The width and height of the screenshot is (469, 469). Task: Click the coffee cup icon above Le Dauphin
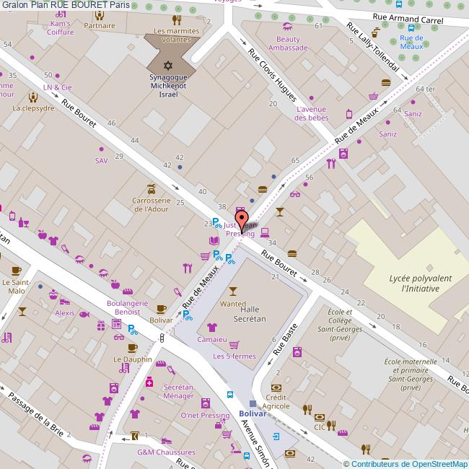[x=132, y=347]
